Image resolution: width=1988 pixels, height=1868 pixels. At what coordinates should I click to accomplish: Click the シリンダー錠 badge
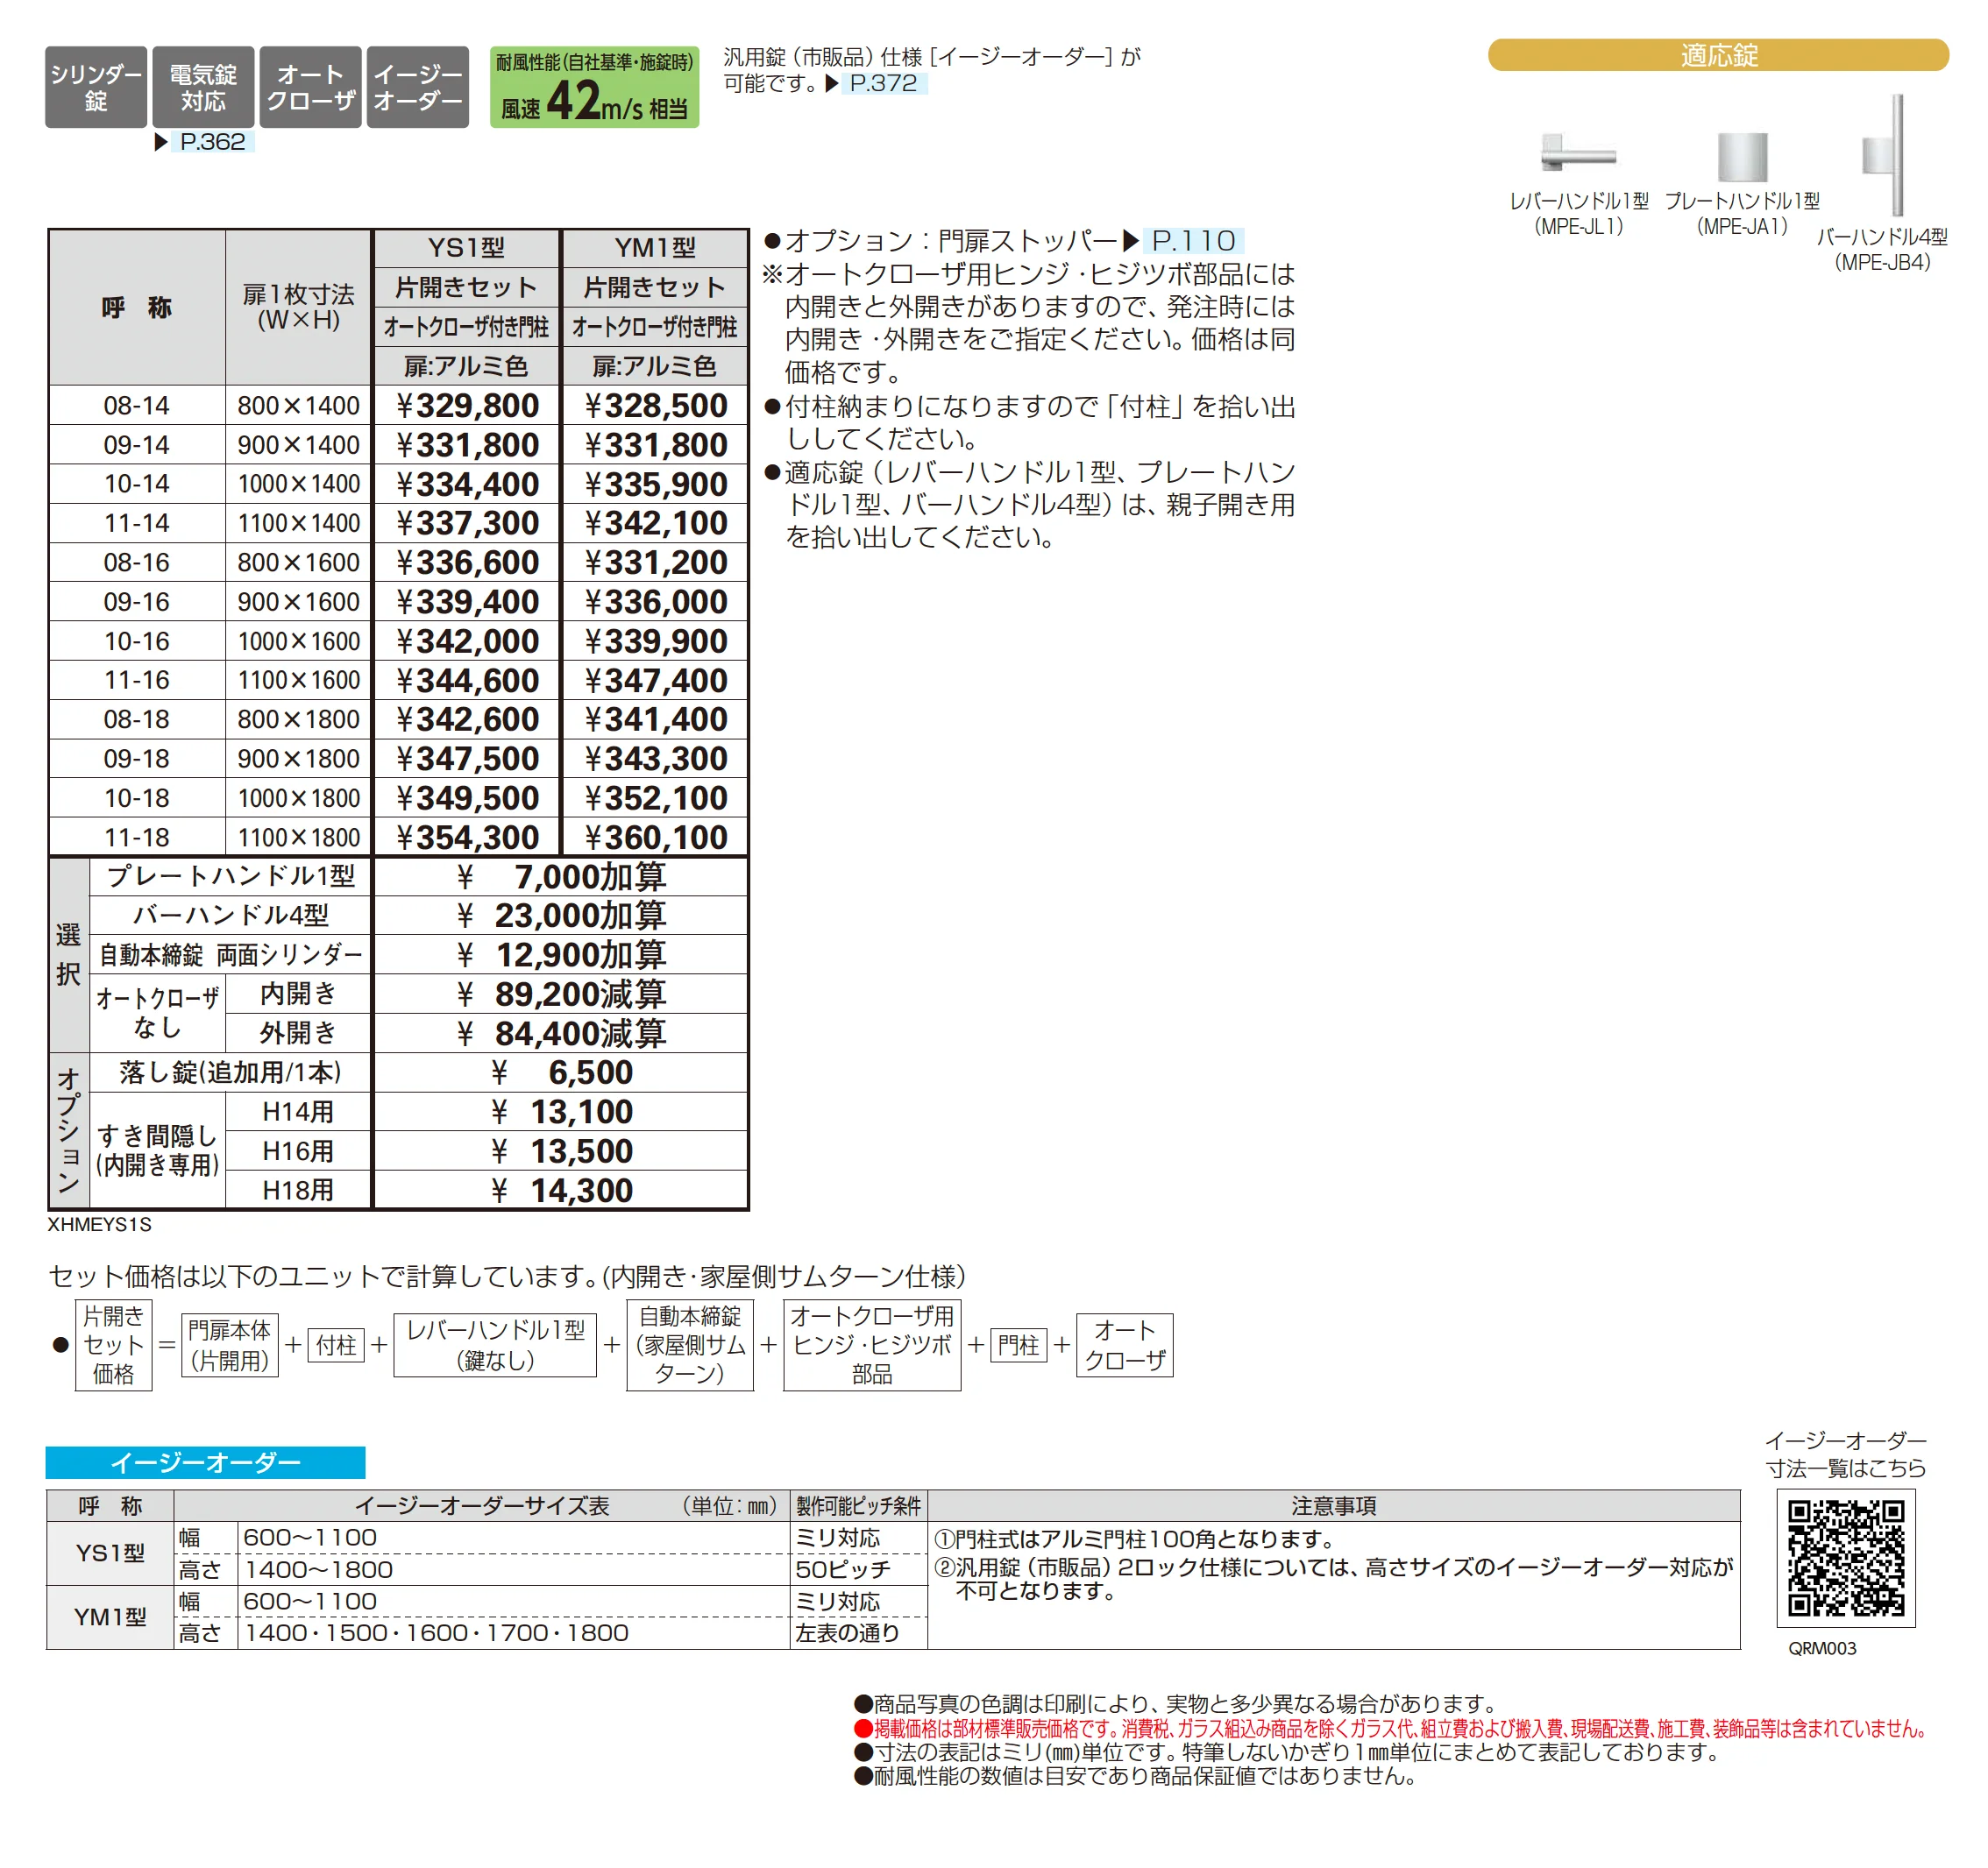(96, 87)
